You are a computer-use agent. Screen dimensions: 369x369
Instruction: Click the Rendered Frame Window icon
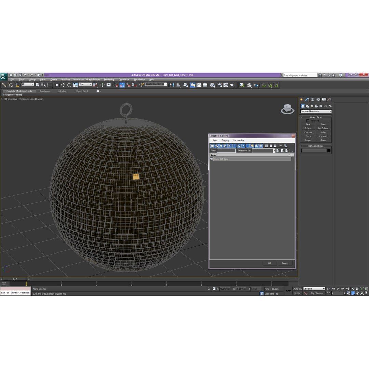click(x=226, y=85)
